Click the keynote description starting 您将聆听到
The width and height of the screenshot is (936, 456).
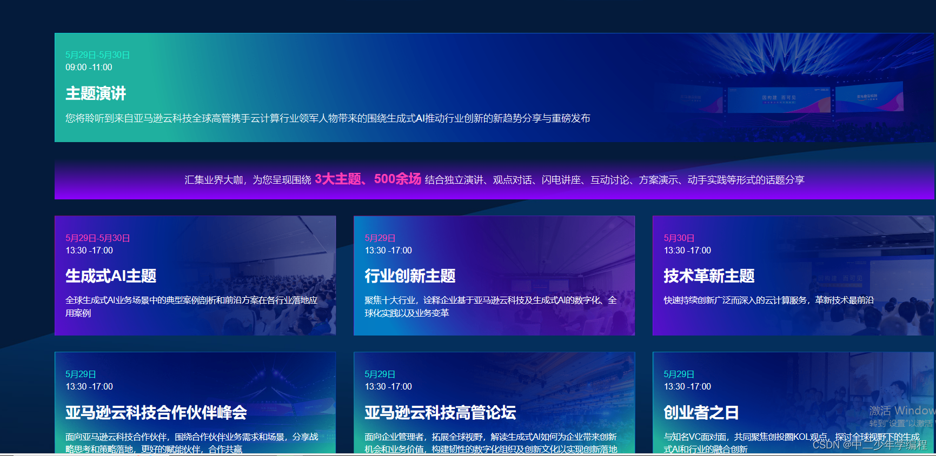click(328, 118)
